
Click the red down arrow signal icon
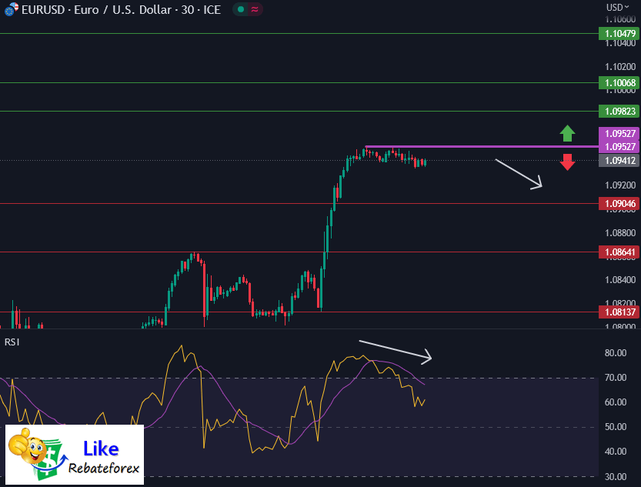click(x=567, y=162)
